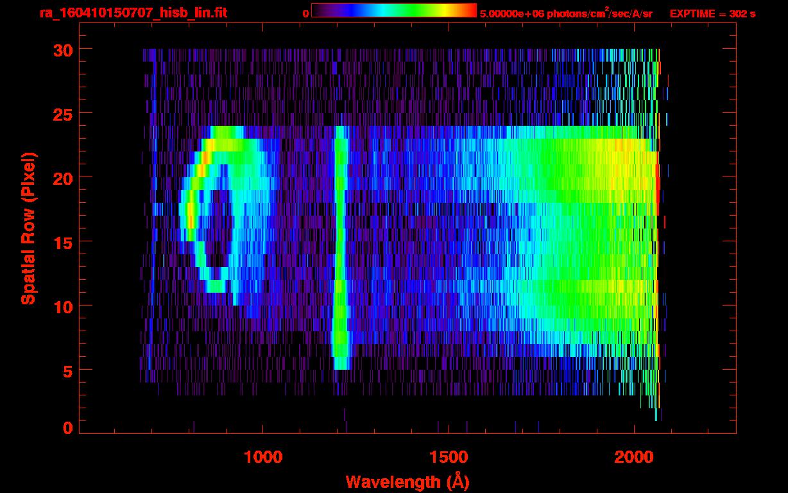Click the 5.00000e+06 photons colorbar maximum label
The height and width of the screenshot is (493, 788).
[x=565, y=13]
